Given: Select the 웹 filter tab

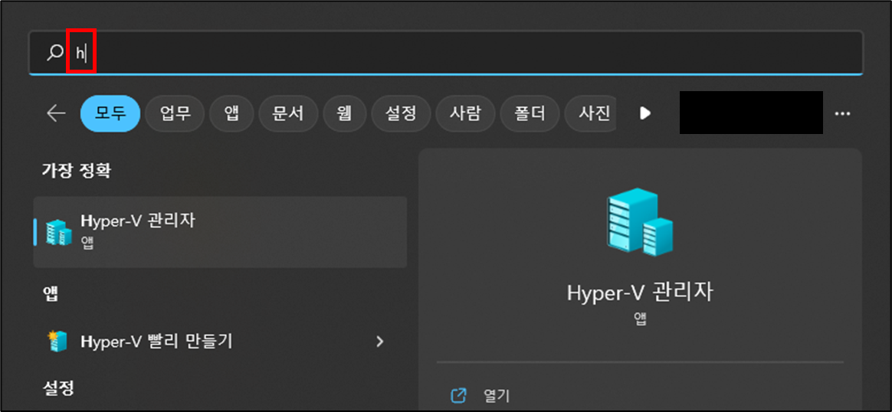Looking at the screenshot, I should (345, 113).
